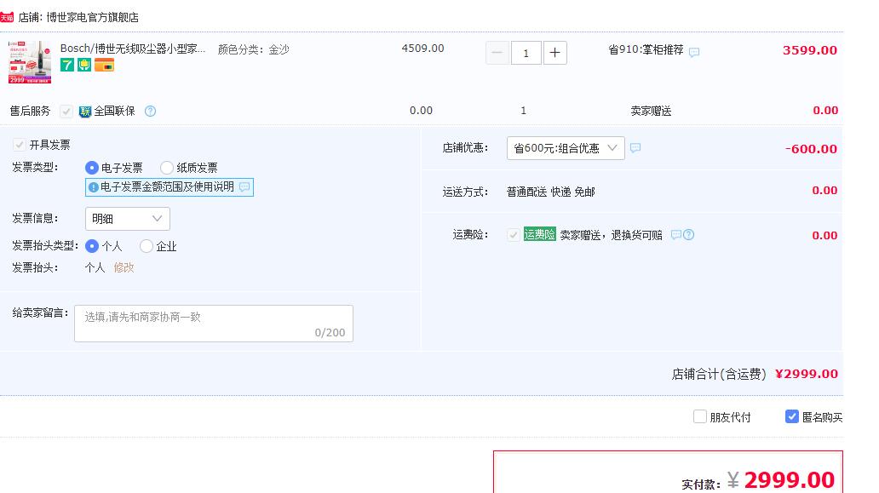Click the green 7-day return badge icon
The height and width of the screenshot is (493, 879).
click(x=67, y=65)
